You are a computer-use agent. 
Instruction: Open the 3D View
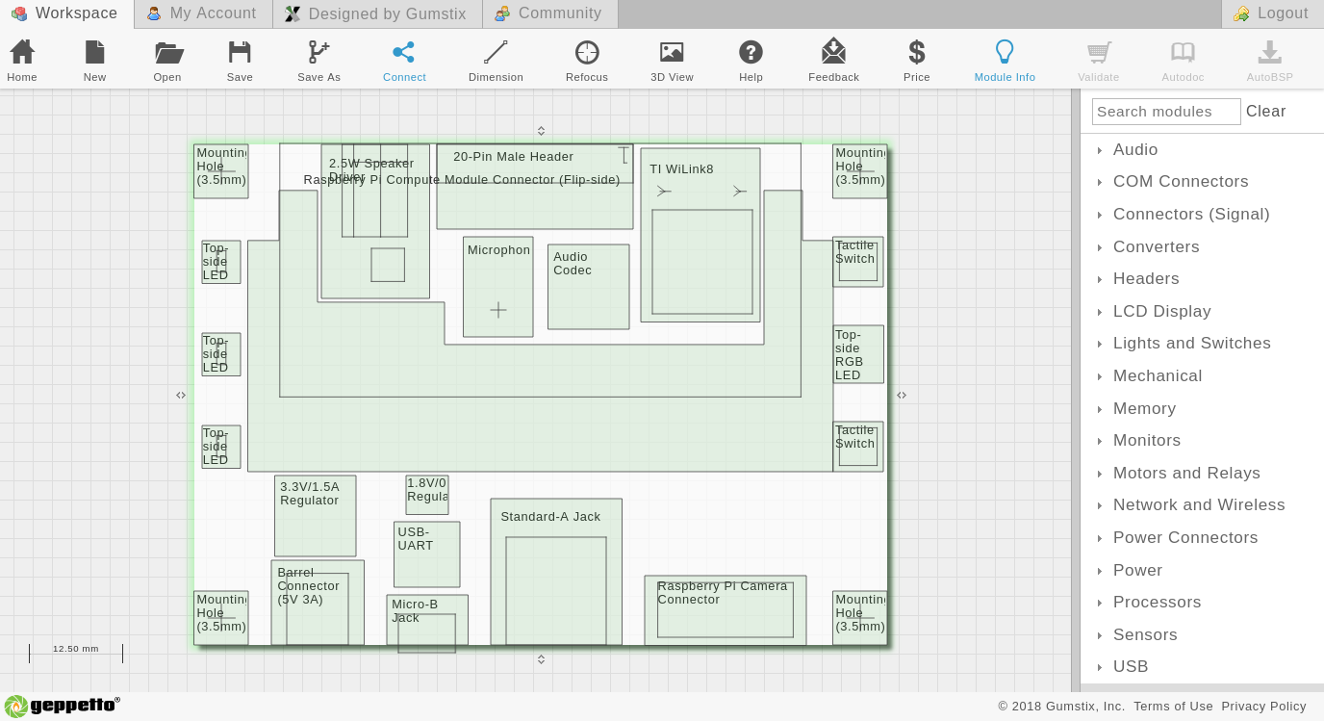pyautogui.click(x=672, y=61)
